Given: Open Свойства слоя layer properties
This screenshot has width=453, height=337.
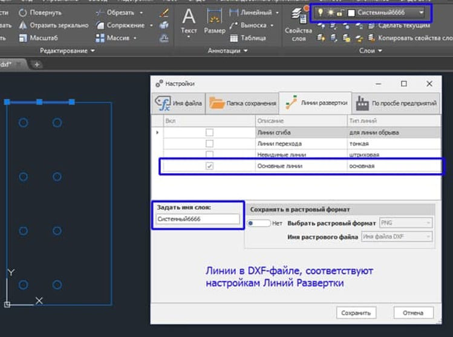Looking at the screenshot, I should (x=298, y=23).
